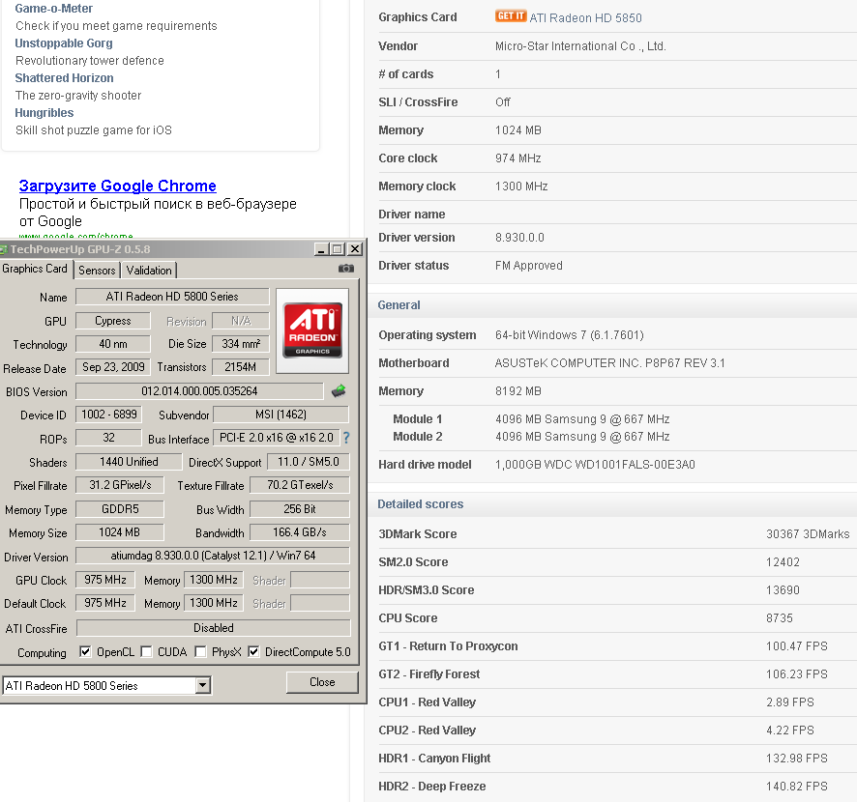Click the BIOS Version field

(x=199, y=391)
